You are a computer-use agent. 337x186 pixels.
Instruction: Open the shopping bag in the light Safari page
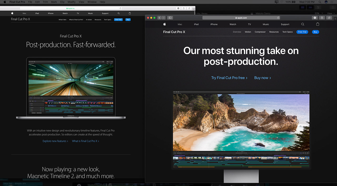130,13
